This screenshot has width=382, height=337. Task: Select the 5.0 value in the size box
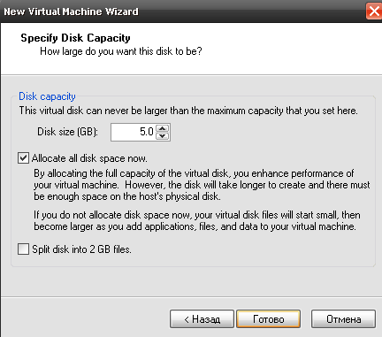click(x=147, y=132)
